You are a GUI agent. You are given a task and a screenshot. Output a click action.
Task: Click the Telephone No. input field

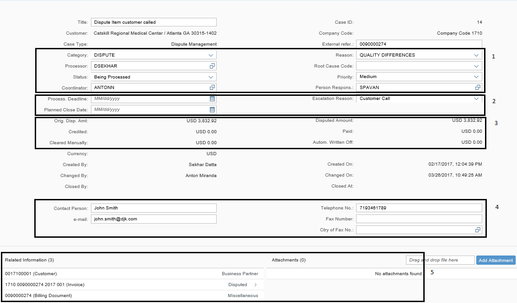418,208
